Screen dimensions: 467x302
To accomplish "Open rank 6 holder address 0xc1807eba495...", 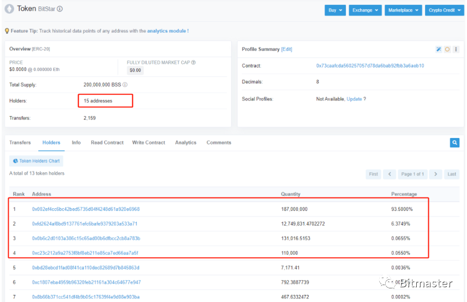I will pos(86,282).
